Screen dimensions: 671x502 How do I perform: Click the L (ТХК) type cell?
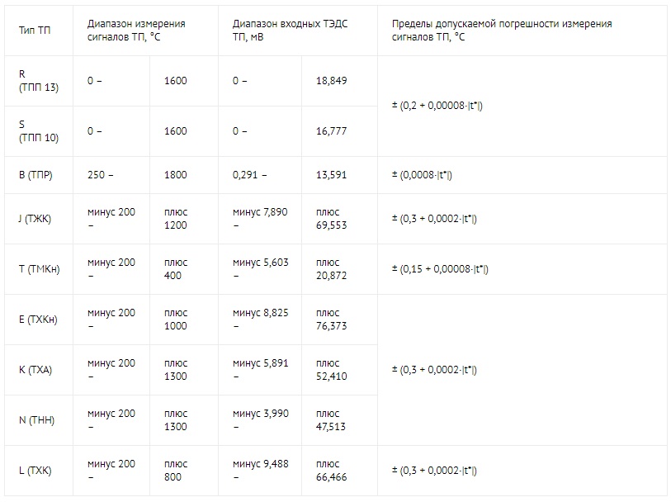coord(35,471)
